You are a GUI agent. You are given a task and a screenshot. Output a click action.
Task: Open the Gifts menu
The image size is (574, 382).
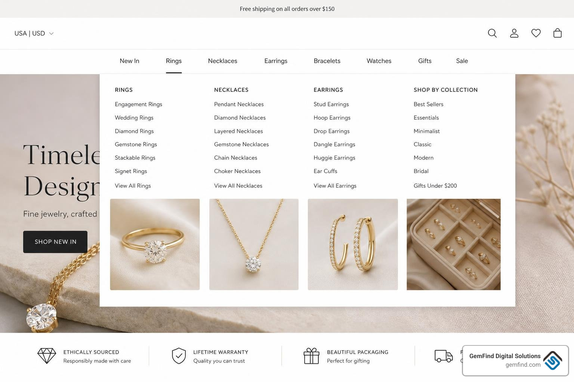pyautogui.click(x=425, y=61)
